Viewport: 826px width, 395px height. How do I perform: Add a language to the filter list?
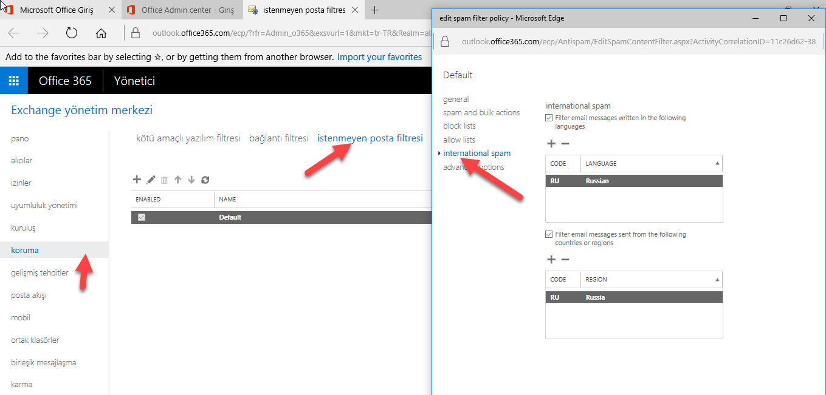point(551,144)
